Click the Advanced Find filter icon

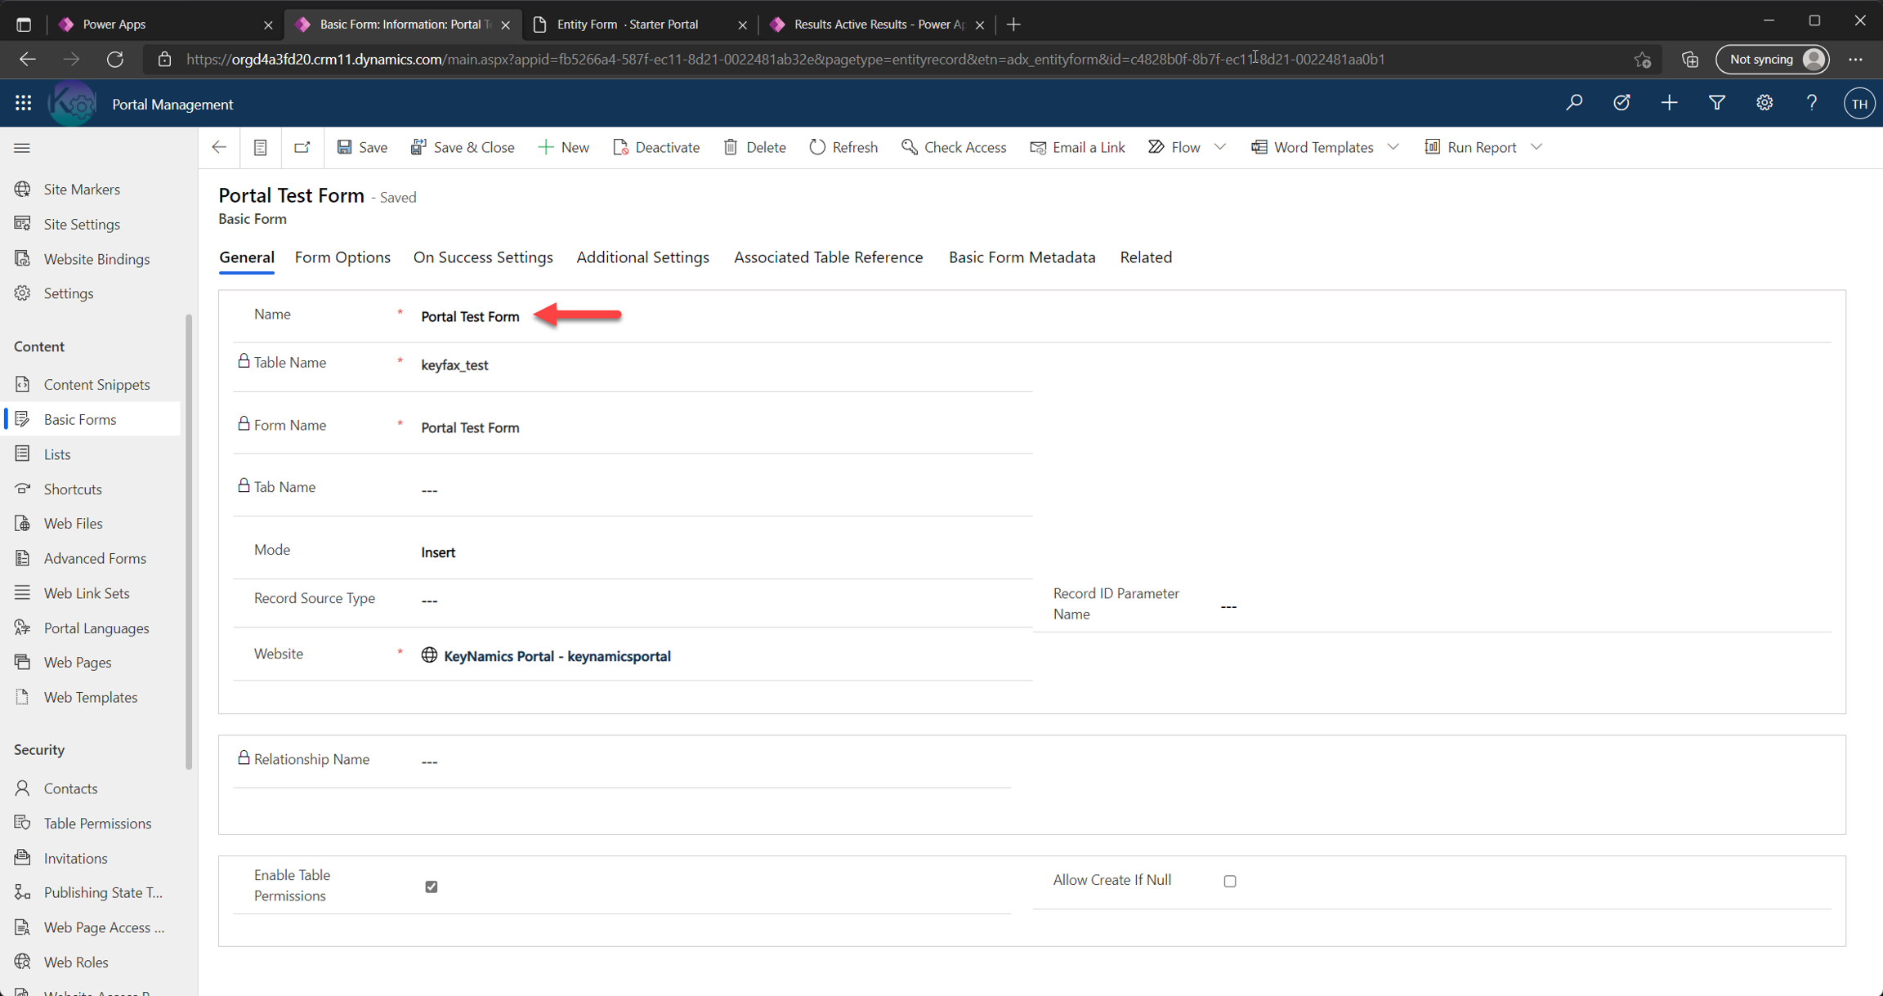1716,103
